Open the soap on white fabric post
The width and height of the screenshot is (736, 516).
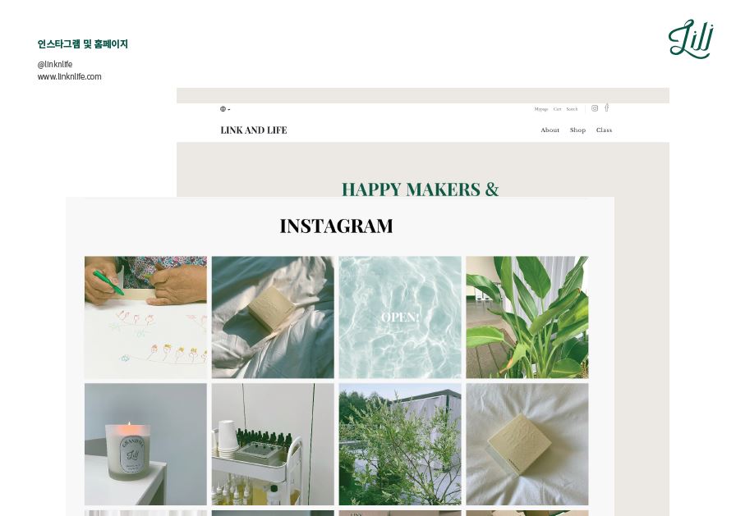tap(527, 445)
